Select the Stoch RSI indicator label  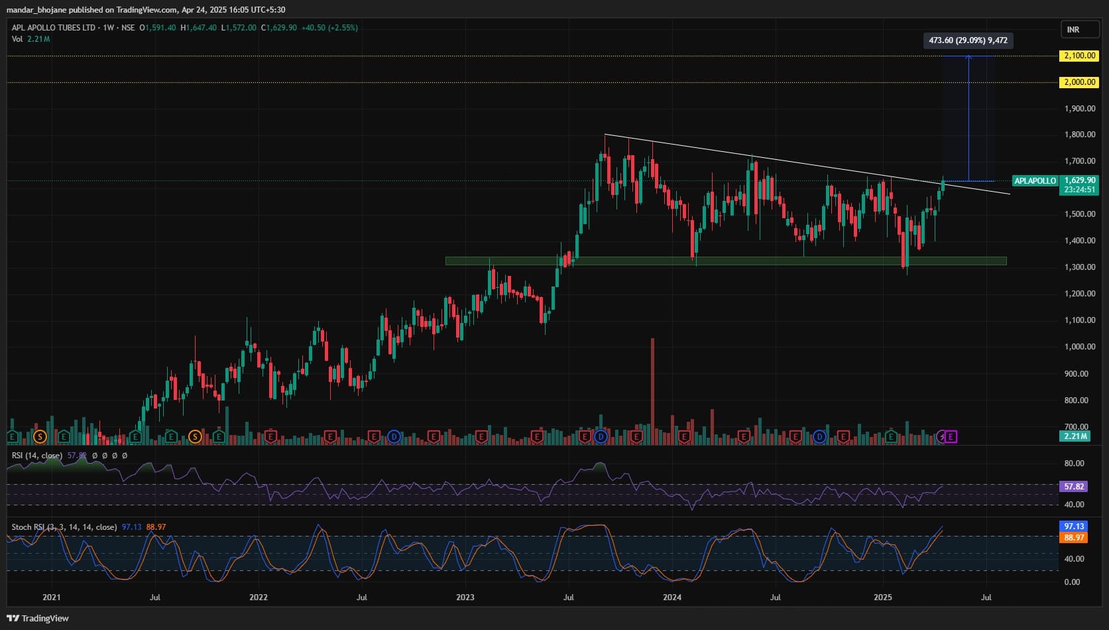tap(64, 527)
